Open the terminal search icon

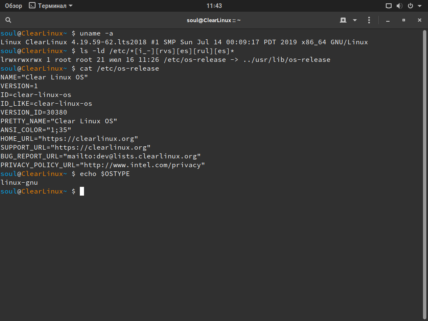pyautogui.click(x=8, y=20)
